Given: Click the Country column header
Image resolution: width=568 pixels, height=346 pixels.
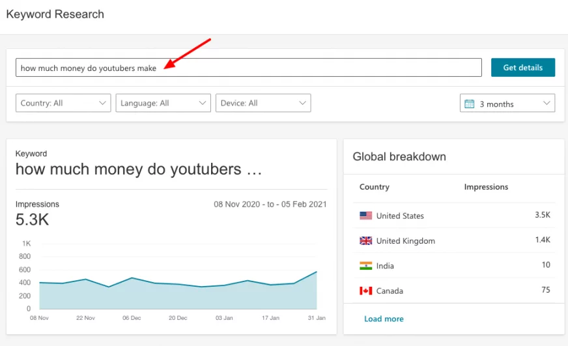Looking at the screenshot, I should 374,187.
